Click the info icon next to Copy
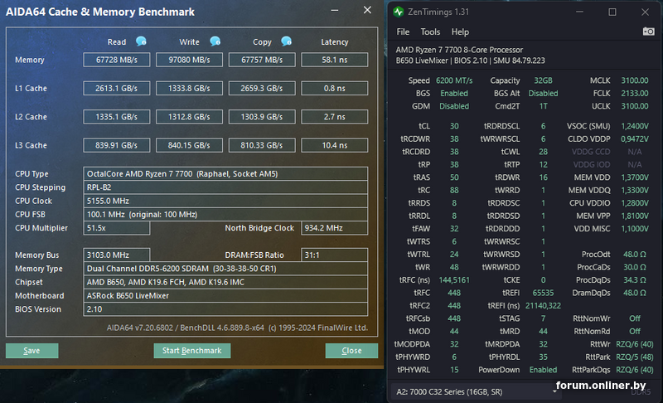The height and width of the screenshot is (403, 663). coord(287,41)
